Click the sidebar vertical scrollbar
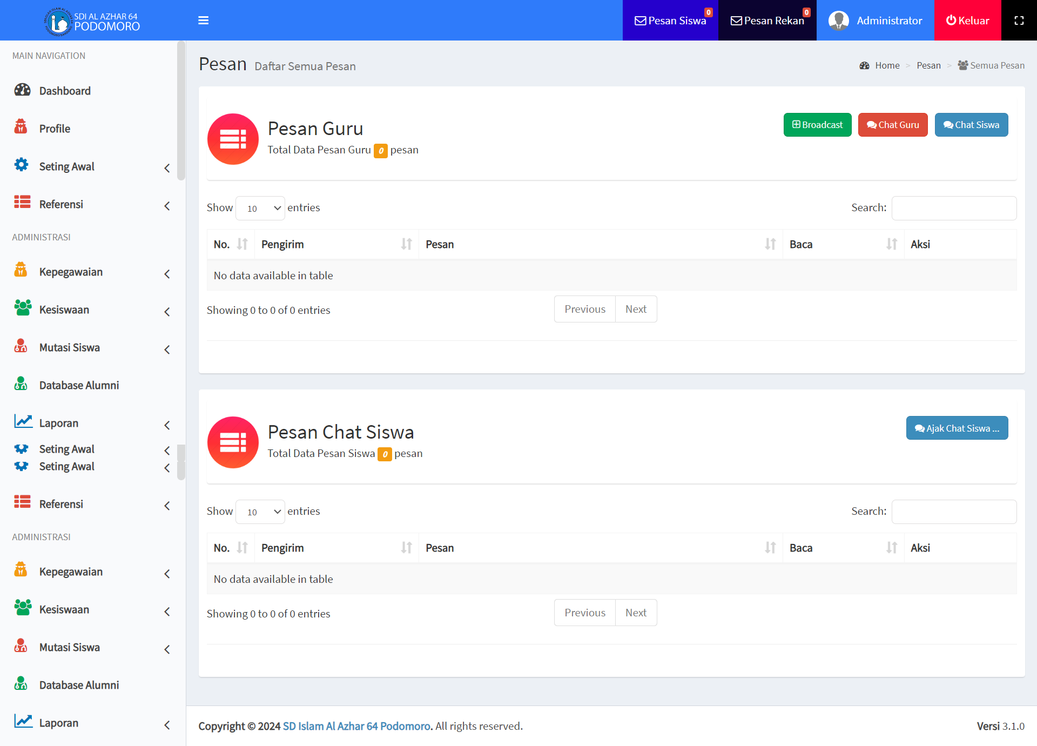 point(181,111)
